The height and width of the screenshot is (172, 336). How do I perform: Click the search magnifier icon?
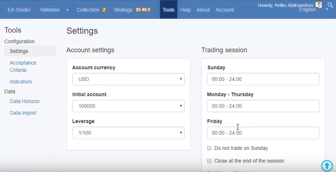click(330, 5)
